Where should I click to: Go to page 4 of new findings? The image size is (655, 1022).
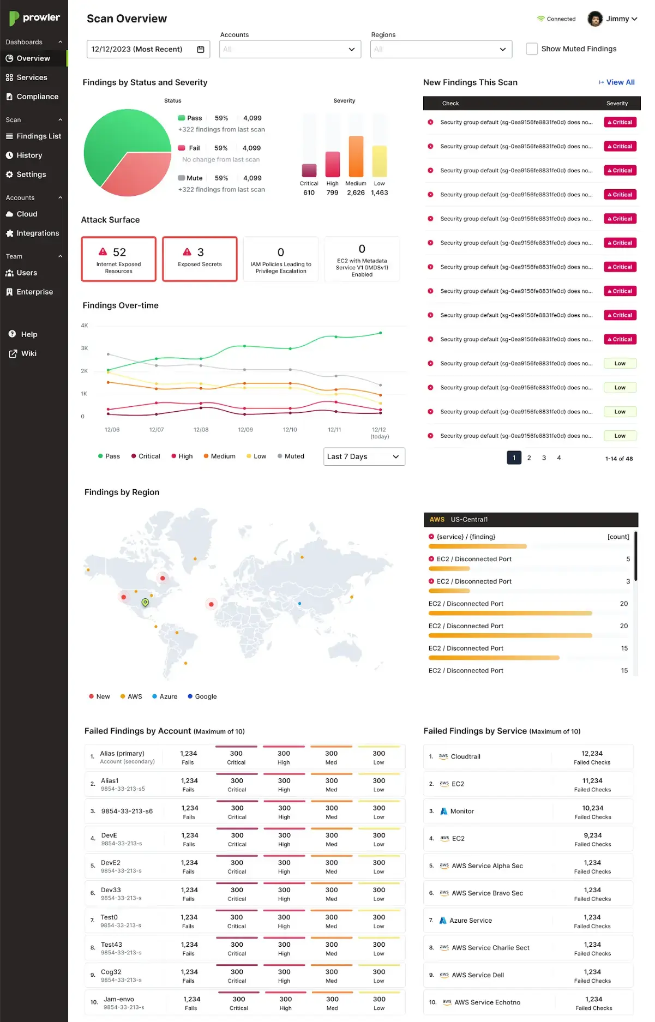pyautogui.click(x=559, y=458)
